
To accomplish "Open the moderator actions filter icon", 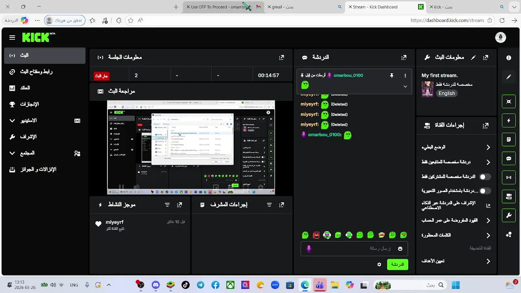I will pyautogui.click(x=269, y=205).
